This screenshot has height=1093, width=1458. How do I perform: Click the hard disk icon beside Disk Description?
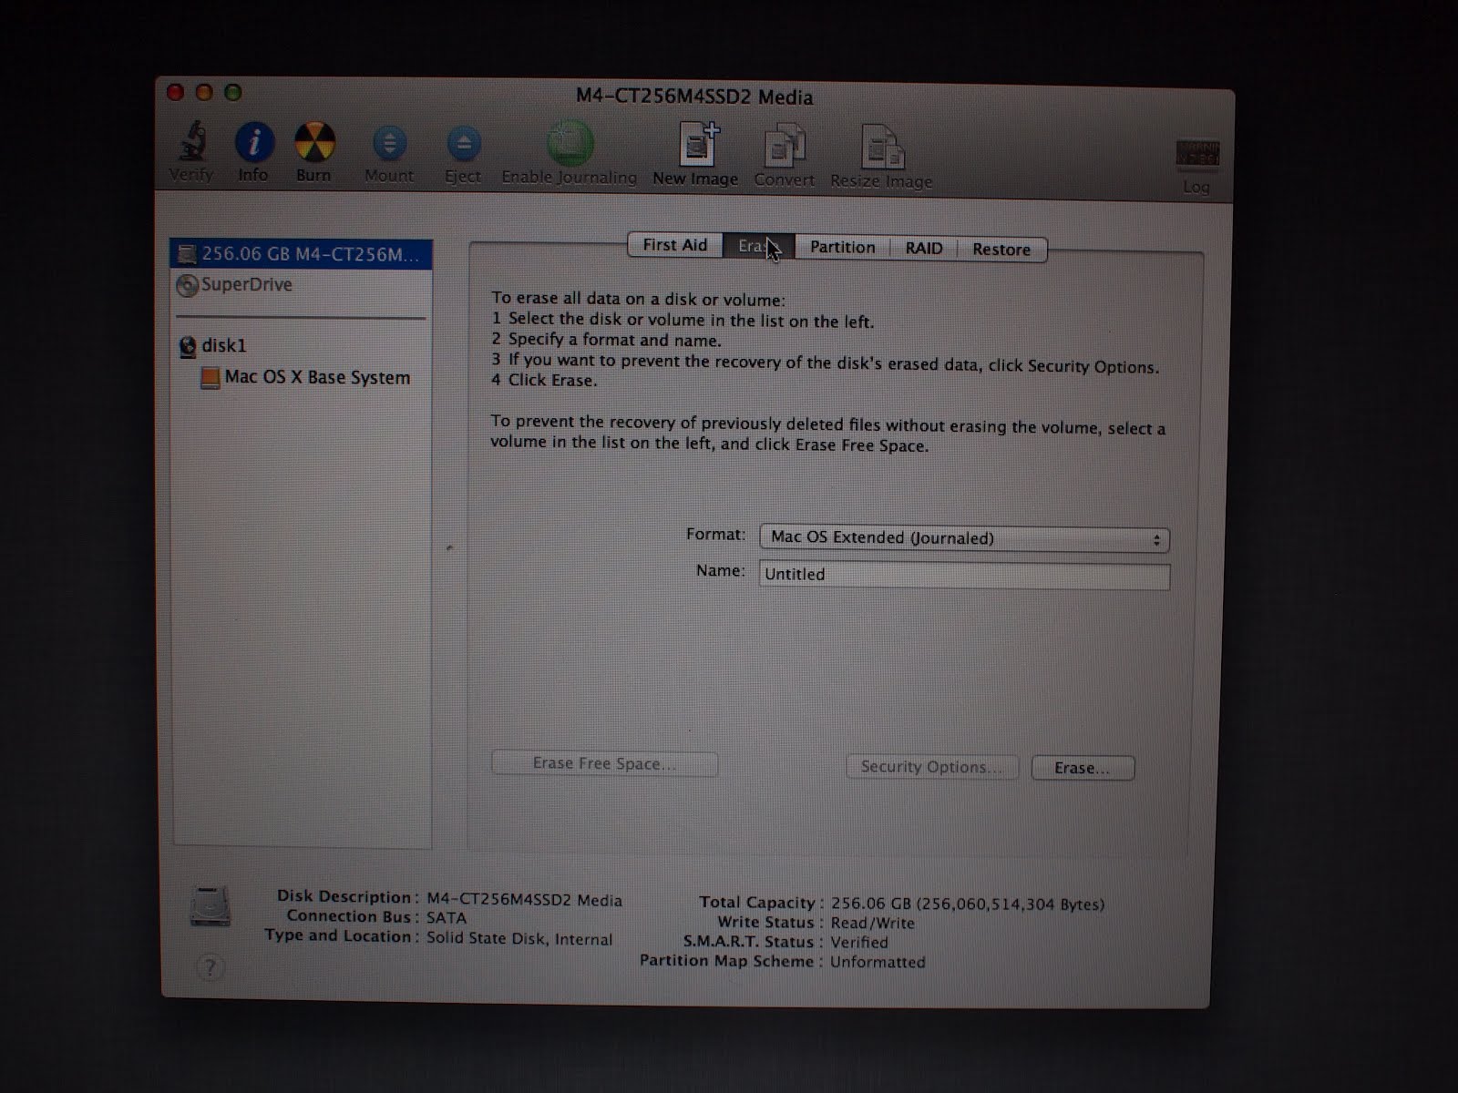point(210,906)
